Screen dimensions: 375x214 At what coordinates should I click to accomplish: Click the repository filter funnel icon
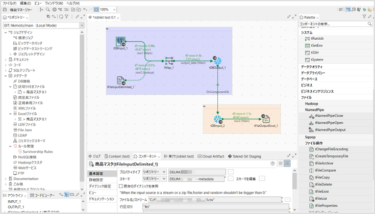click(67, 17)
